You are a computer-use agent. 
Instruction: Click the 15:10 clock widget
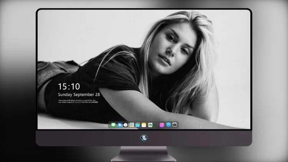pyautogui.click(x=69, y=86)
